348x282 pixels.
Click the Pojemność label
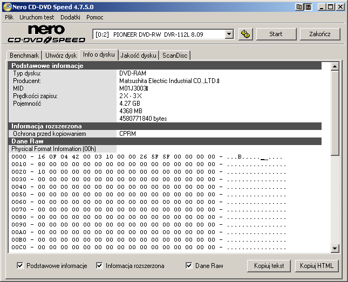(27, 104)
